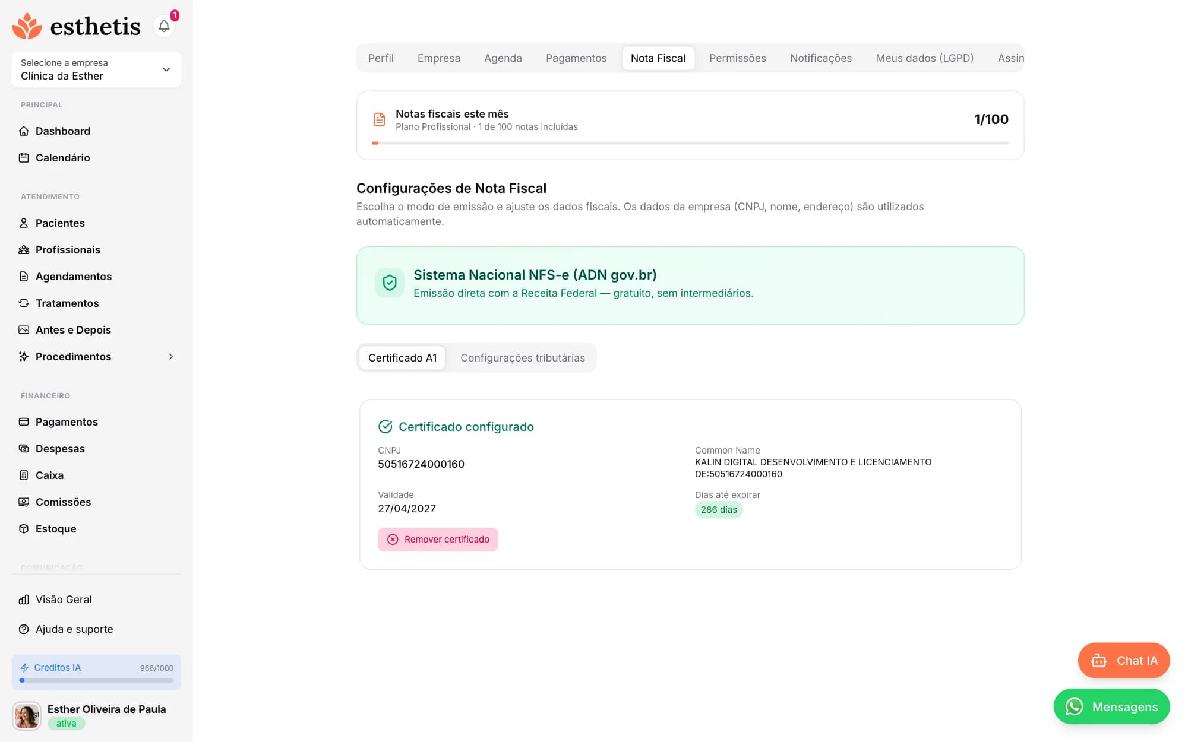
Task: Click the Pacientes person icon
Action: [24, 223]
